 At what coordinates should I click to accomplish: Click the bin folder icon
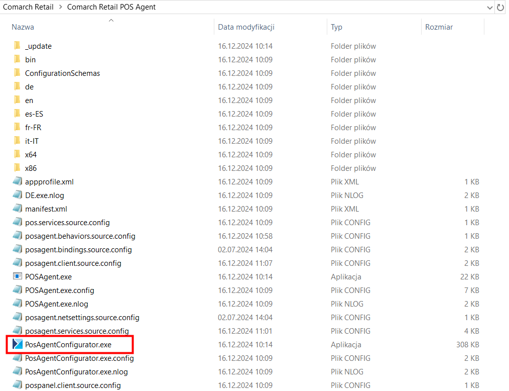tap(18, 59)
